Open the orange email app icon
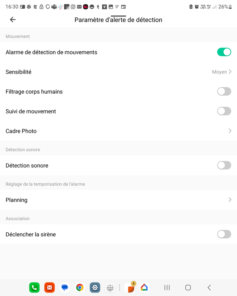This screenshot has width=237, height=296. tap(49, 288)
